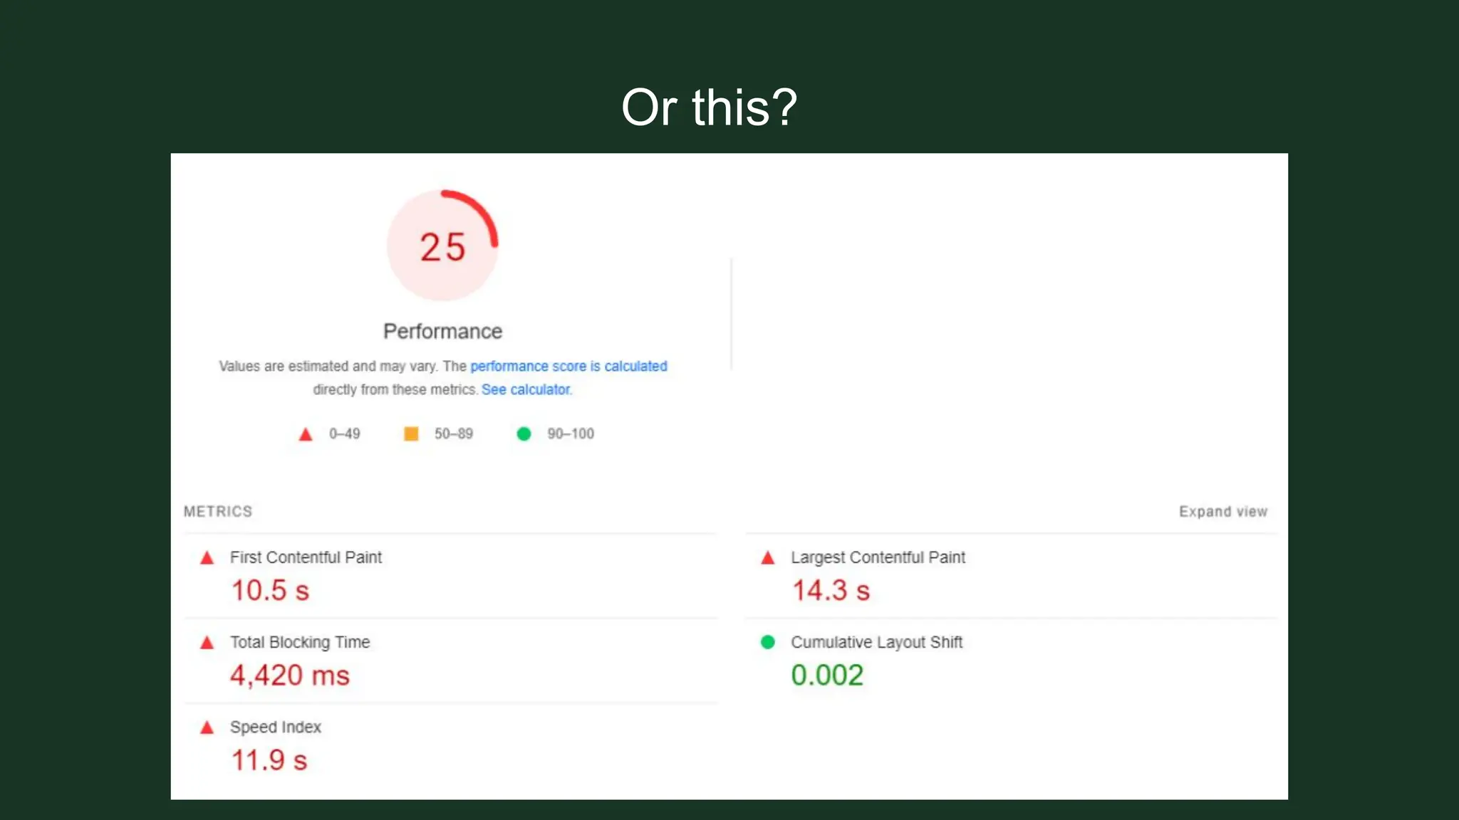
Task: Click the Performance category label
Action: pos(442,331)
